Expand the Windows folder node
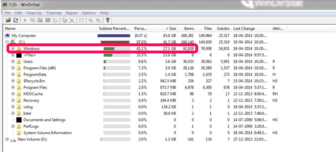Viewport: 336px width, 152px height. [x=13, y=48]
